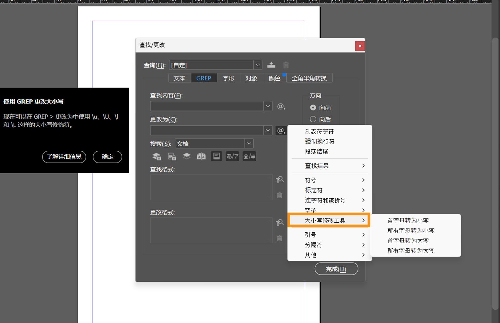
Task: Enable searching locked layers
Action: tap(156, 156)
